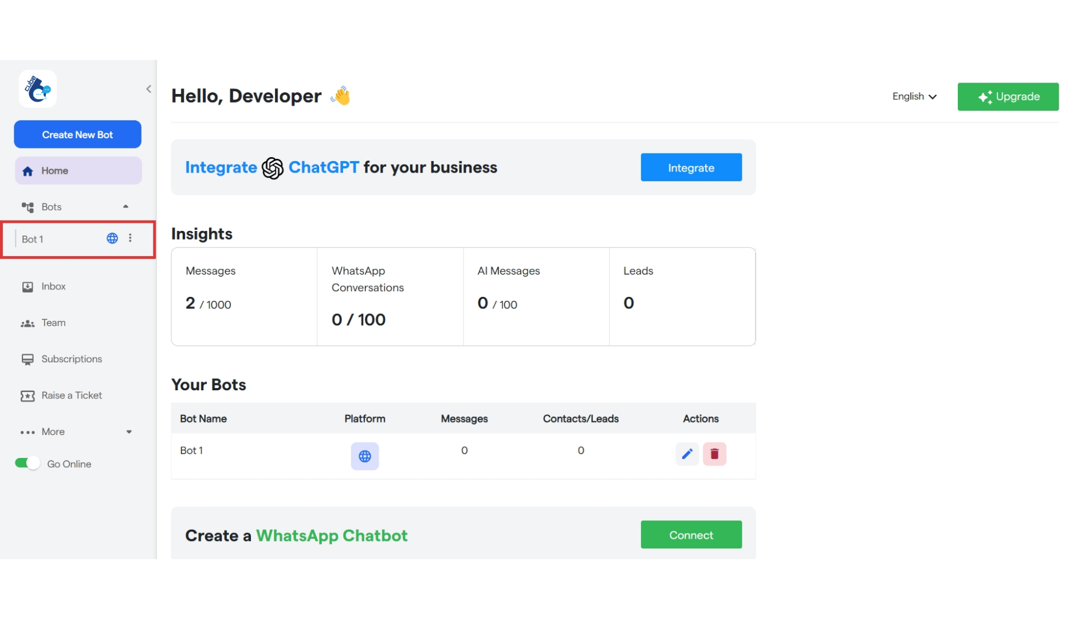The width and height of the screenshot is (1069, 619).
Task: Click the Integrate ChatGPT button
Action: [691, 167]
